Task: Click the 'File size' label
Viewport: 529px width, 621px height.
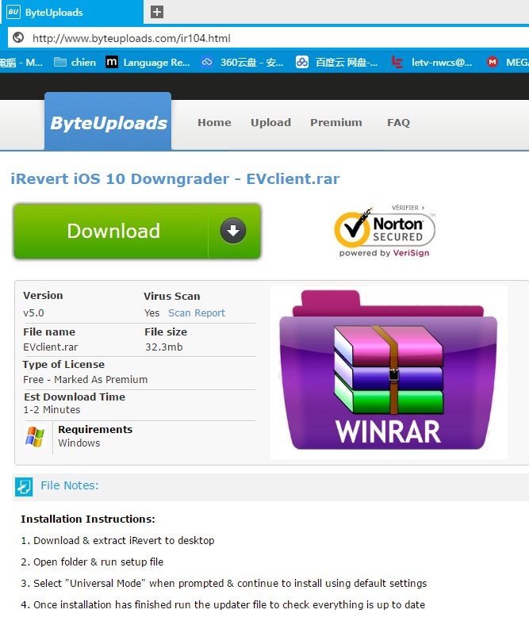Action: (x=166, y=332)
